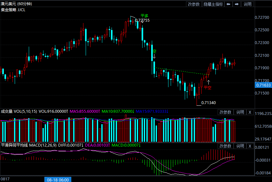The height and width of the screenshot is (182, 272).
Task: Open 说明 in the volume panel
Action: point(240,112)
